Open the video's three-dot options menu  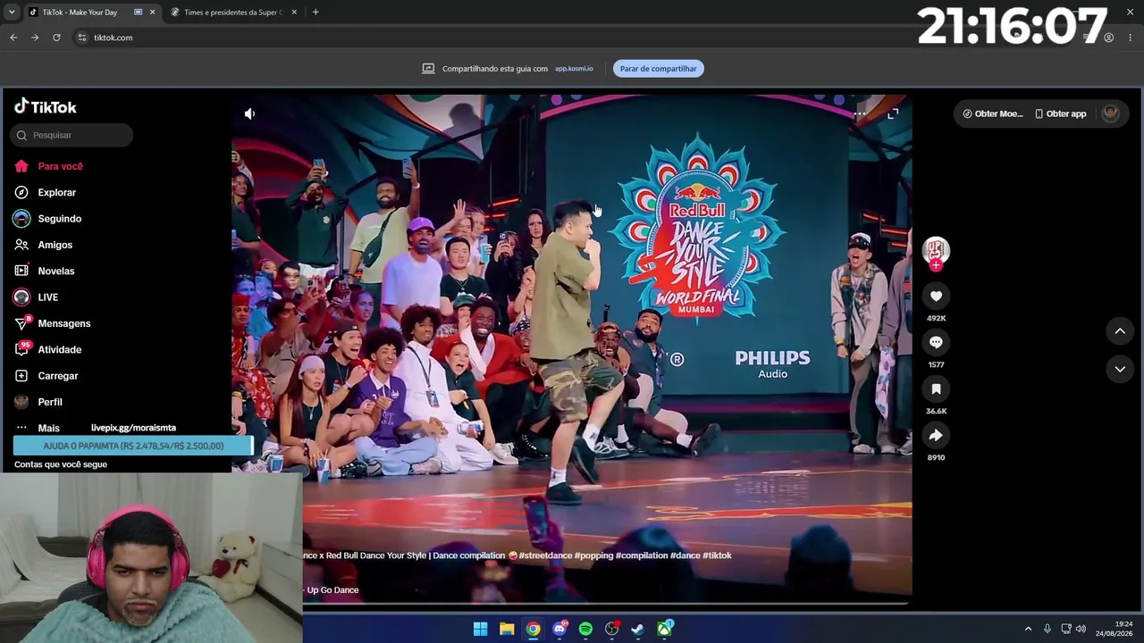click(x=860, y=114)
